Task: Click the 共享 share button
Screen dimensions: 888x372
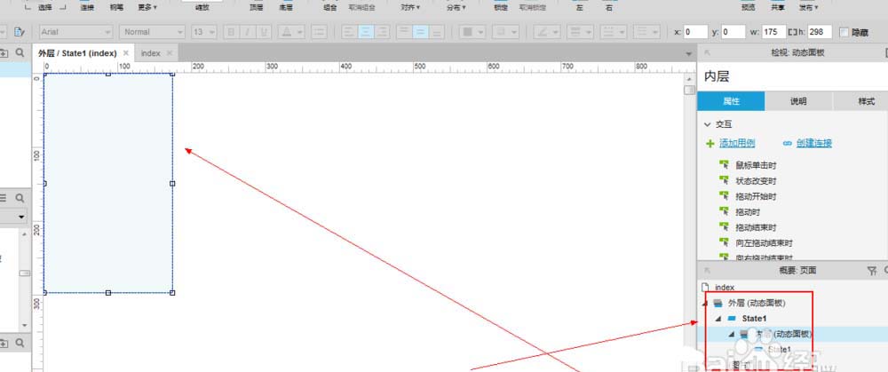Action: coord(778,7)
